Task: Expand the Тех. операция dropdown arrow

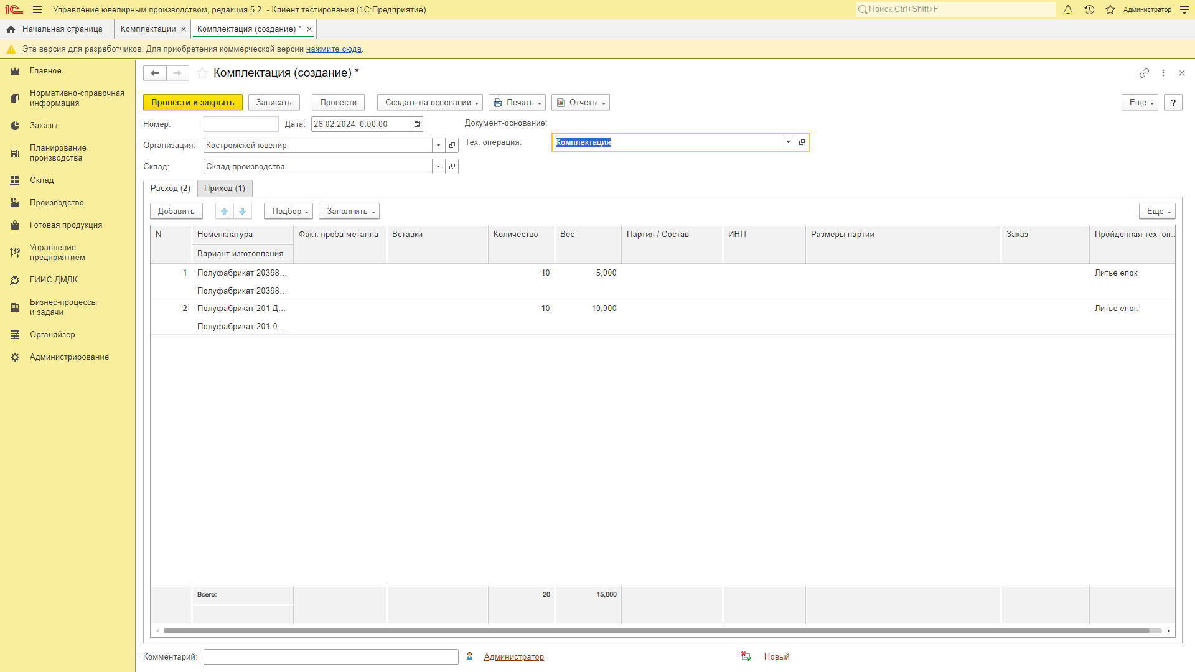Action: [x=788, y=142]
